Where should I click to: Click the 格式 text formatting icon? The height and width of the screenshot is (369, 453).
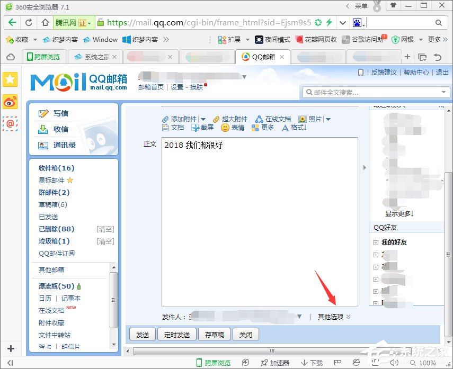click(x=292, y=128)
